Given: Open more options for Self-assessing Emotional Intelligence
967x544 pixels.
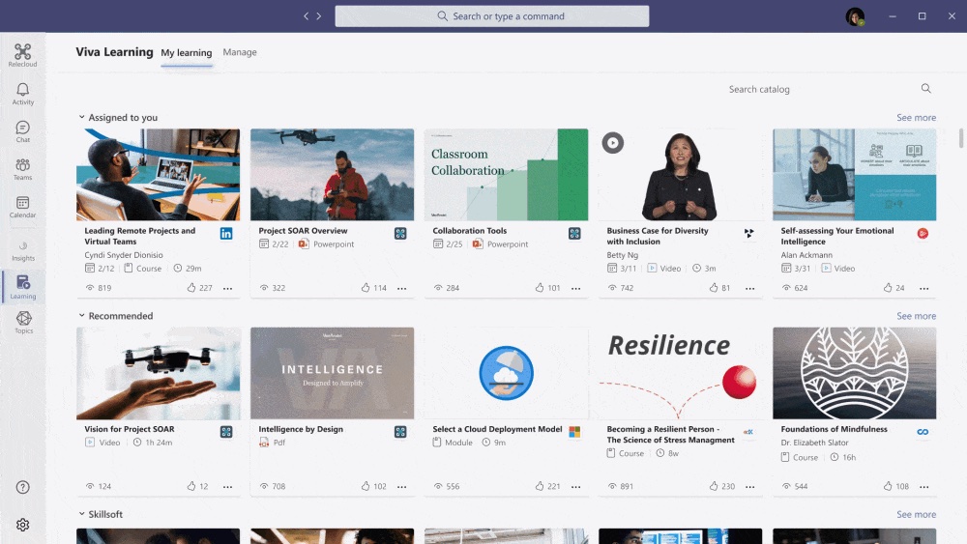Looking at the screenshot, I should click(923, 288).
